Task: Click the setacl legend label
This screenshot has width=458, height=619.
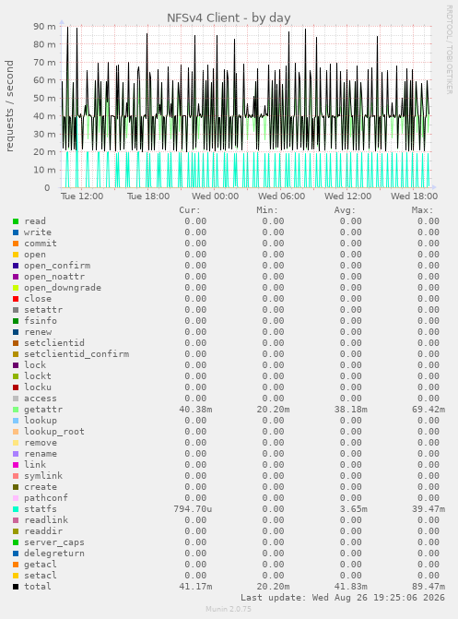Action: [41, 576]
